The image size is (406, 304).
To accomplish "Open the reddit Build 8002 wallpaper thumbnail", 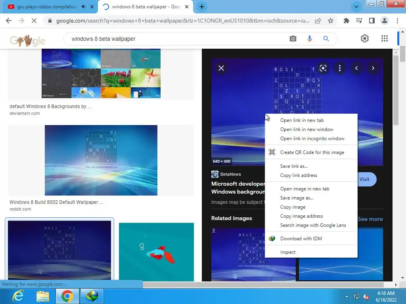I will click(x=101, y=160).
